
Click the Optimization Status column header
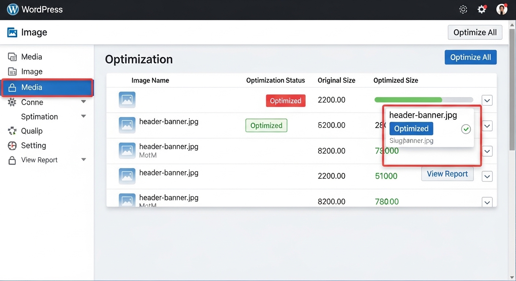pyautogui.click(x=276, y=80)
